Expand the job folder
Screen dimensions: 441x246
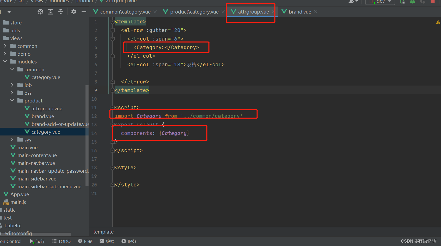(12, 85)
